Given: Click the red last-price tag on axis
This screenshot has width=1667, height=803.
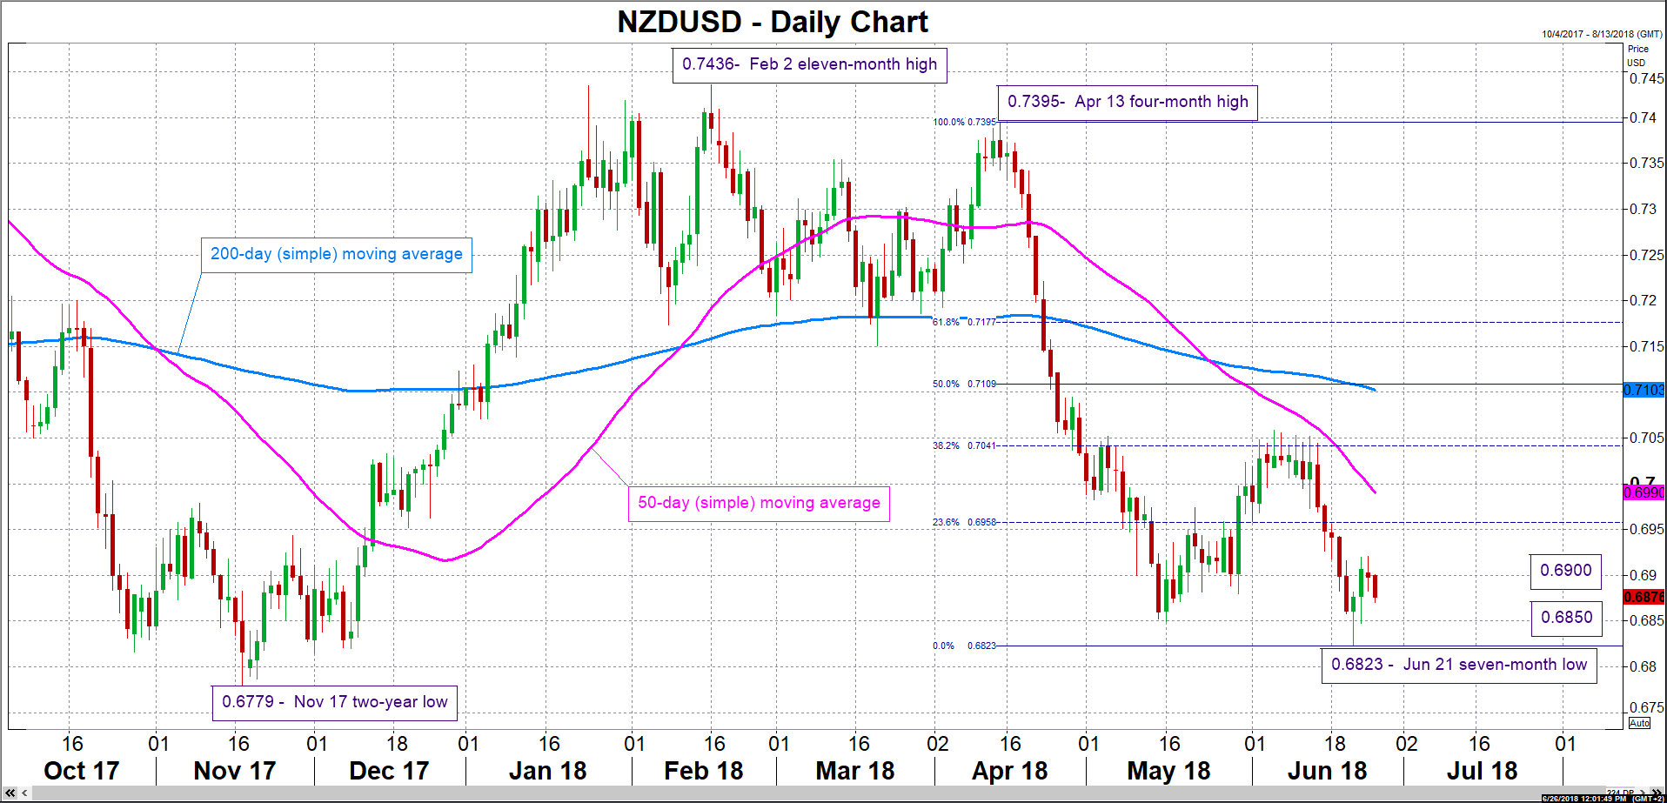Looking at the screenshot, I should [1644, 597].
